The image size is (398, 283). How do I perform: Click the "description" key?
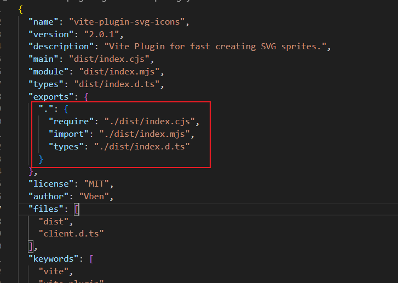point(61,47)
